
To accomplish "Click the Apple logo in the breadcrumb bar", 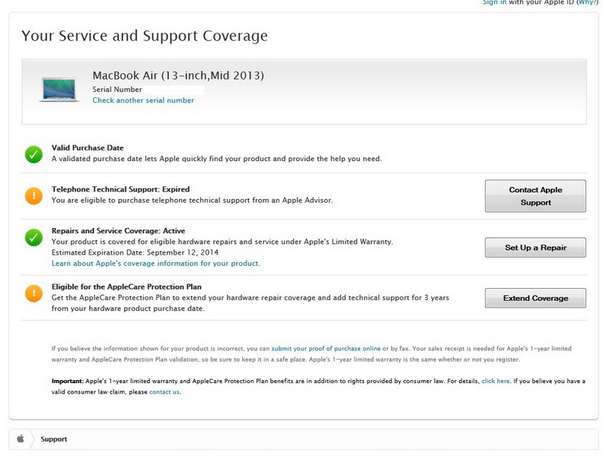I will pos(21,439).
